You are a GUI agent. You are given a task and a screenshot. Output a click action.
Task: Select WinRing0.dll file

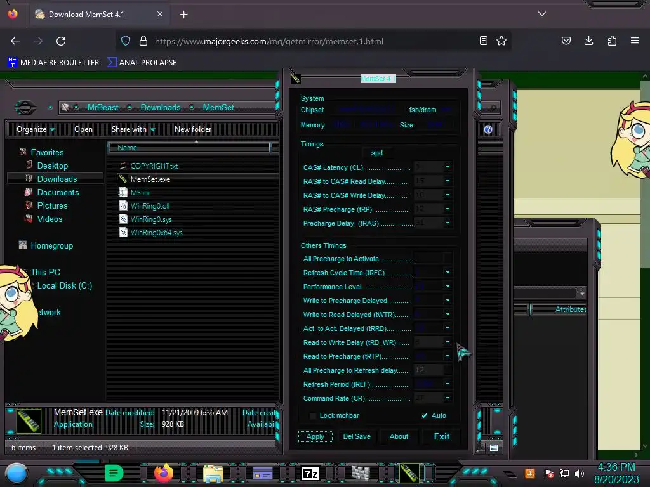coord(150,206)
